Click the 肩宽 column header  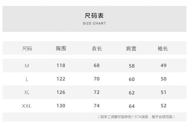[131, 48]
